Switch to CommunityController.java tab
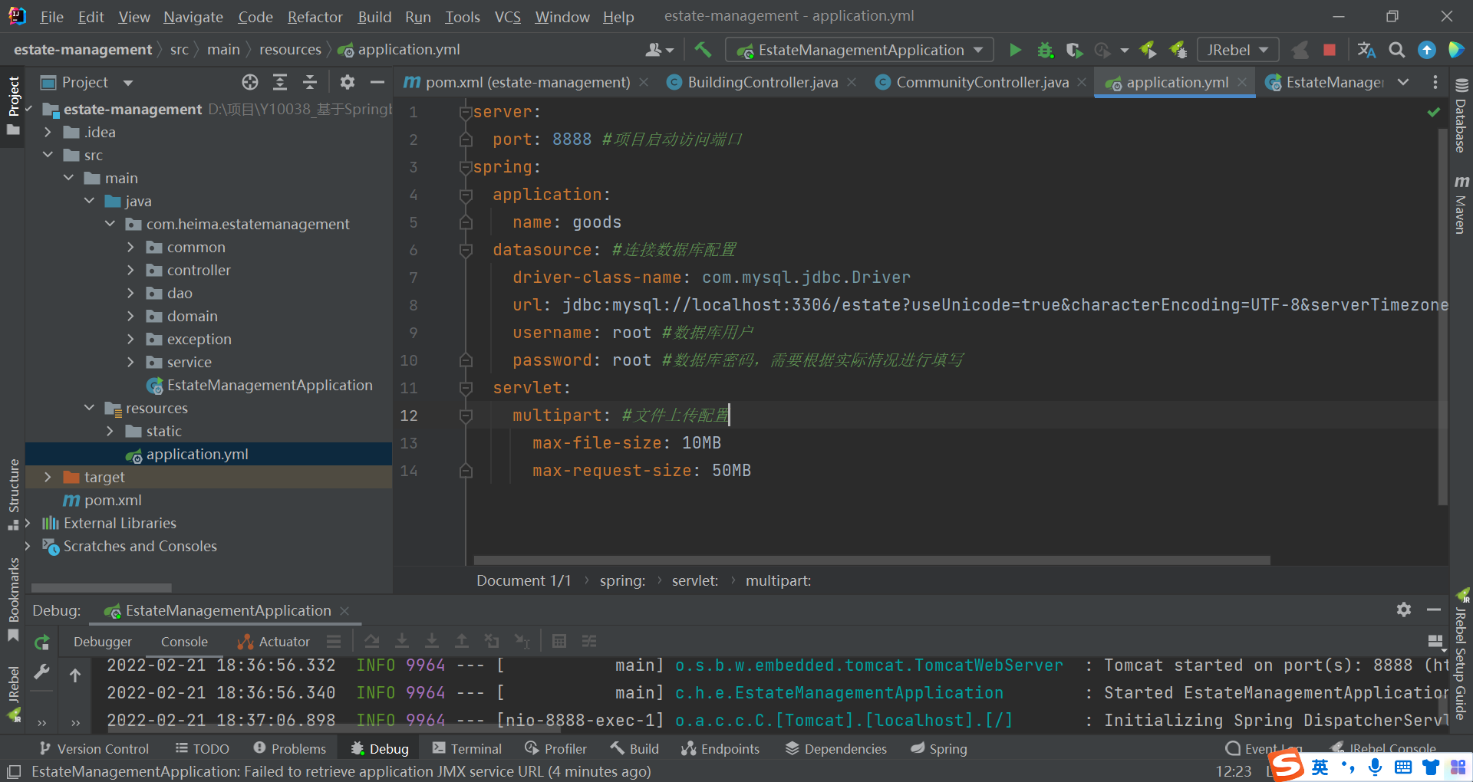This screenshot has height=782, width=1473. 981,82
